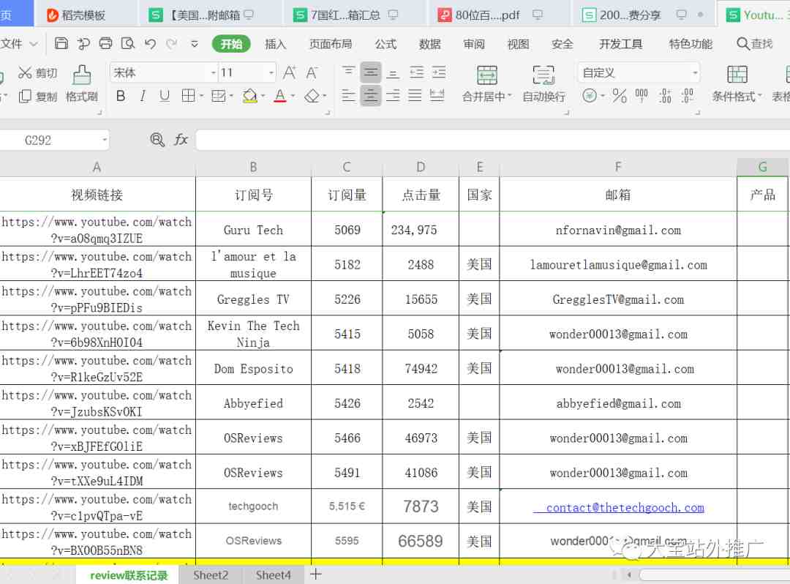Screen dimensions: 790x584
Task: Open font color dropdown arrow
Action: click(293, 95)
